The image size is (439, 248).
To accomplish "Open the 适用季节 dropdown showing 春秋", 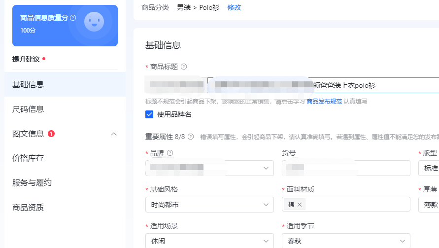I will (346, 241).
